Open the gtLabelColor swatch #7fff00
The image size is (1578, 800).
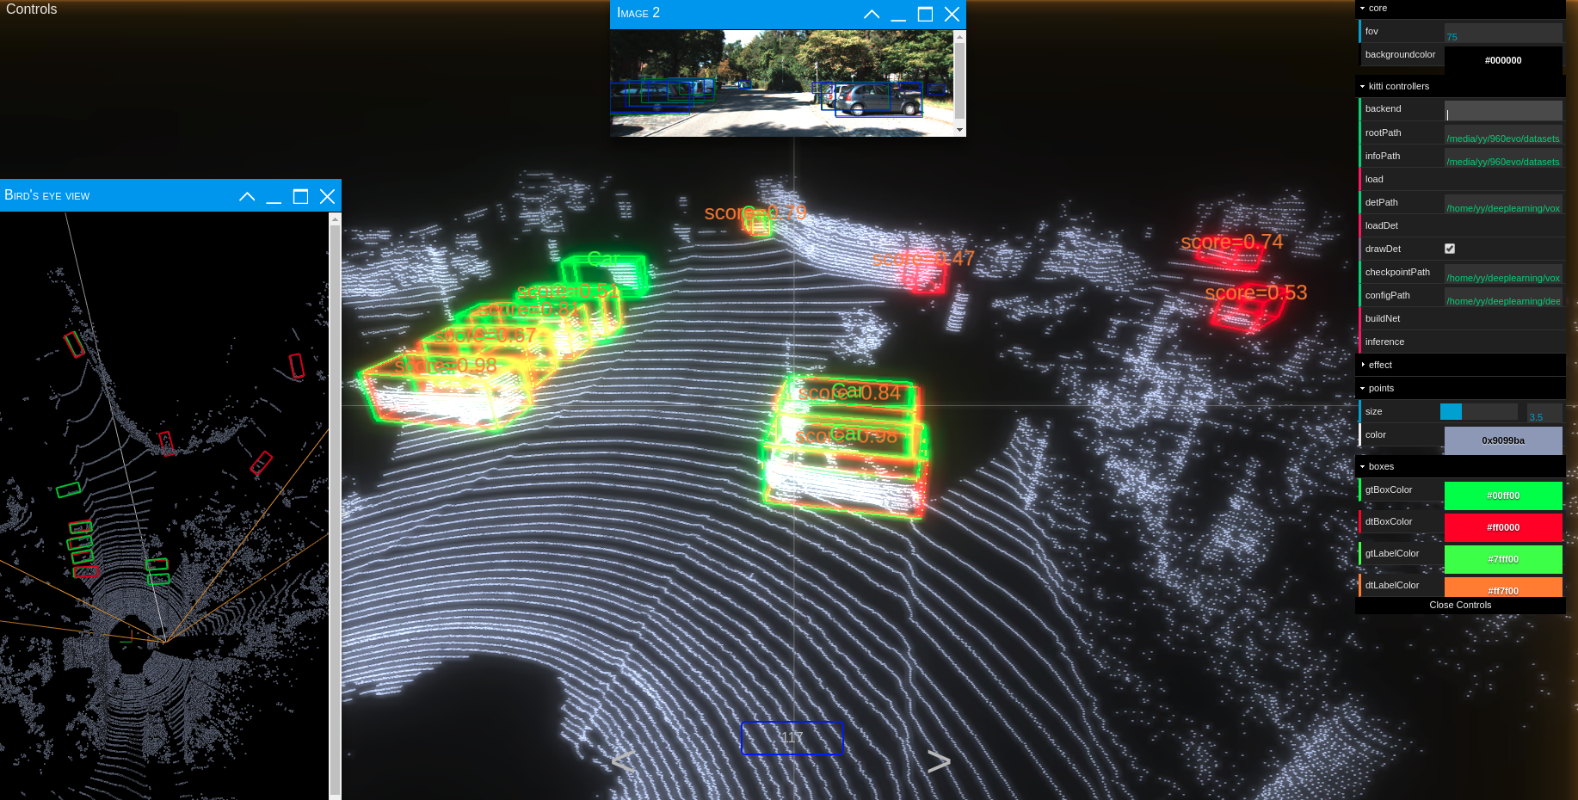1503,559
